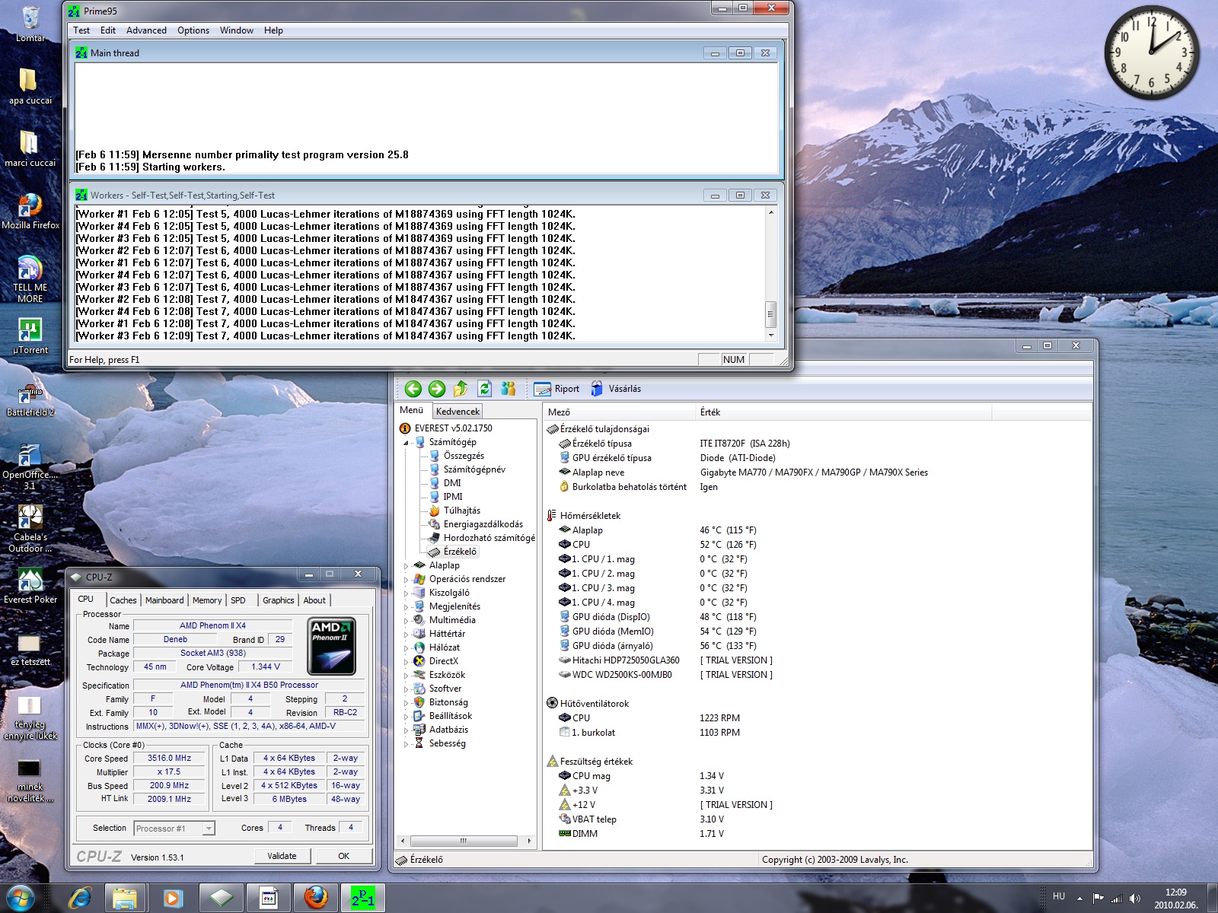
Task: Open the Riport button in EVEREST toolbar
Action: point(556,389)
